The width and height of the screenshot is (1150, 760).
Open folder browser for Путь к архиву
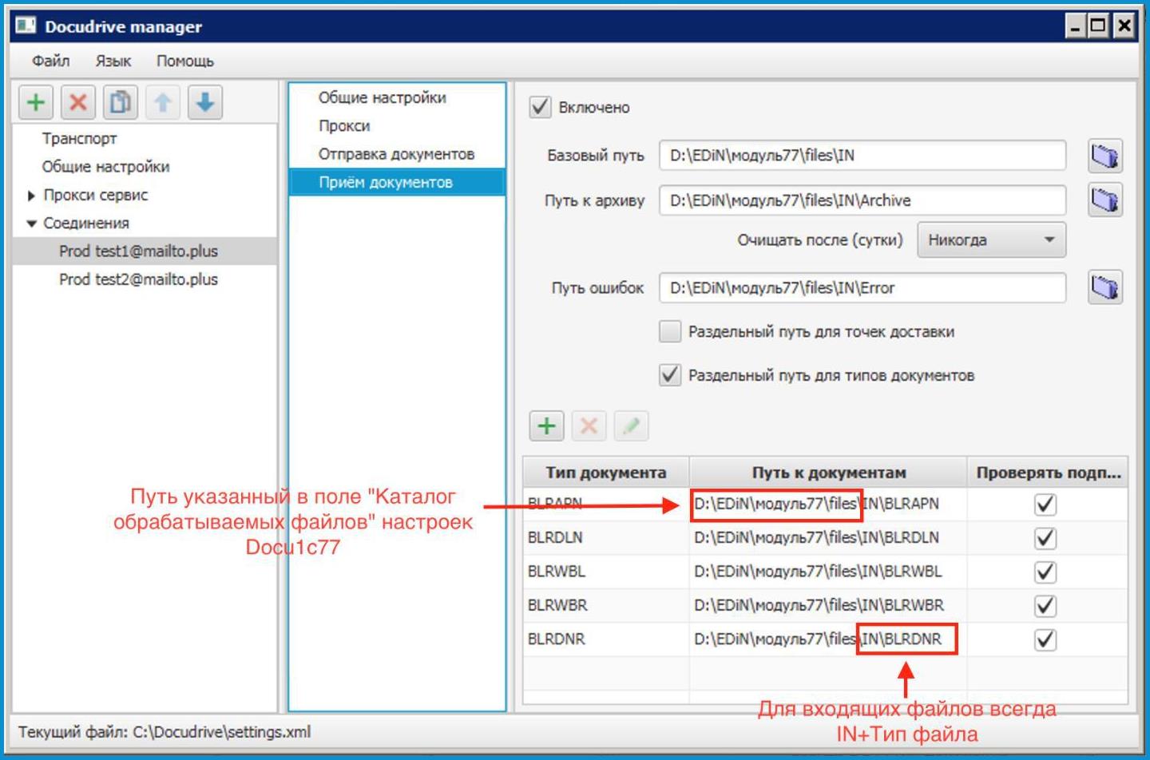coord(1104,200)
